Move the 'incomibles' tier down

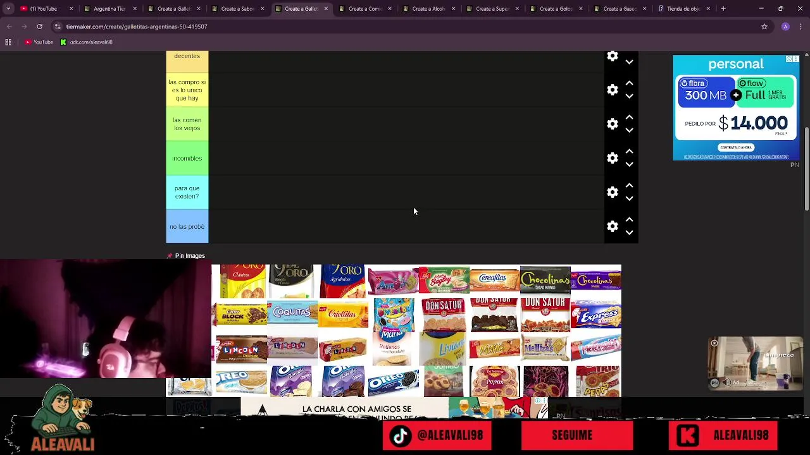pos(629,164)
